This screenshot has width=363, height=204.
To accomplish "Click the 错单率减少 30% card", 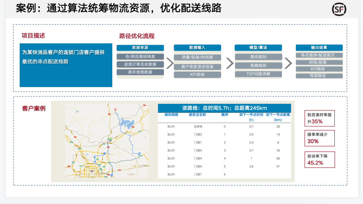I will coord(320,138).
